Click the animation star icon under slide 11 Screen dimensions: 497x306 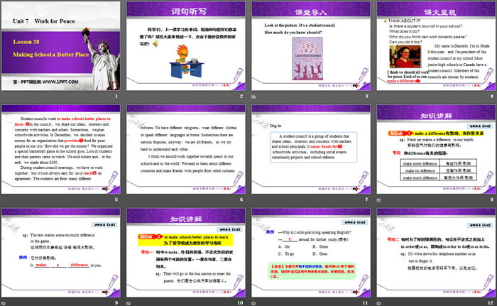tap(253, 303)
